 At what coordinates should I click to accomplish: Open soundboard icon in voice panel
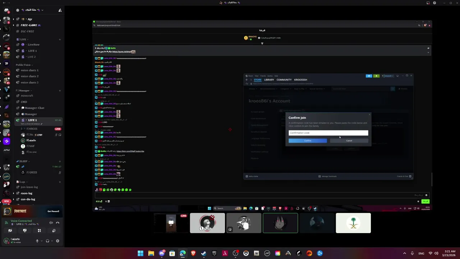54,231
